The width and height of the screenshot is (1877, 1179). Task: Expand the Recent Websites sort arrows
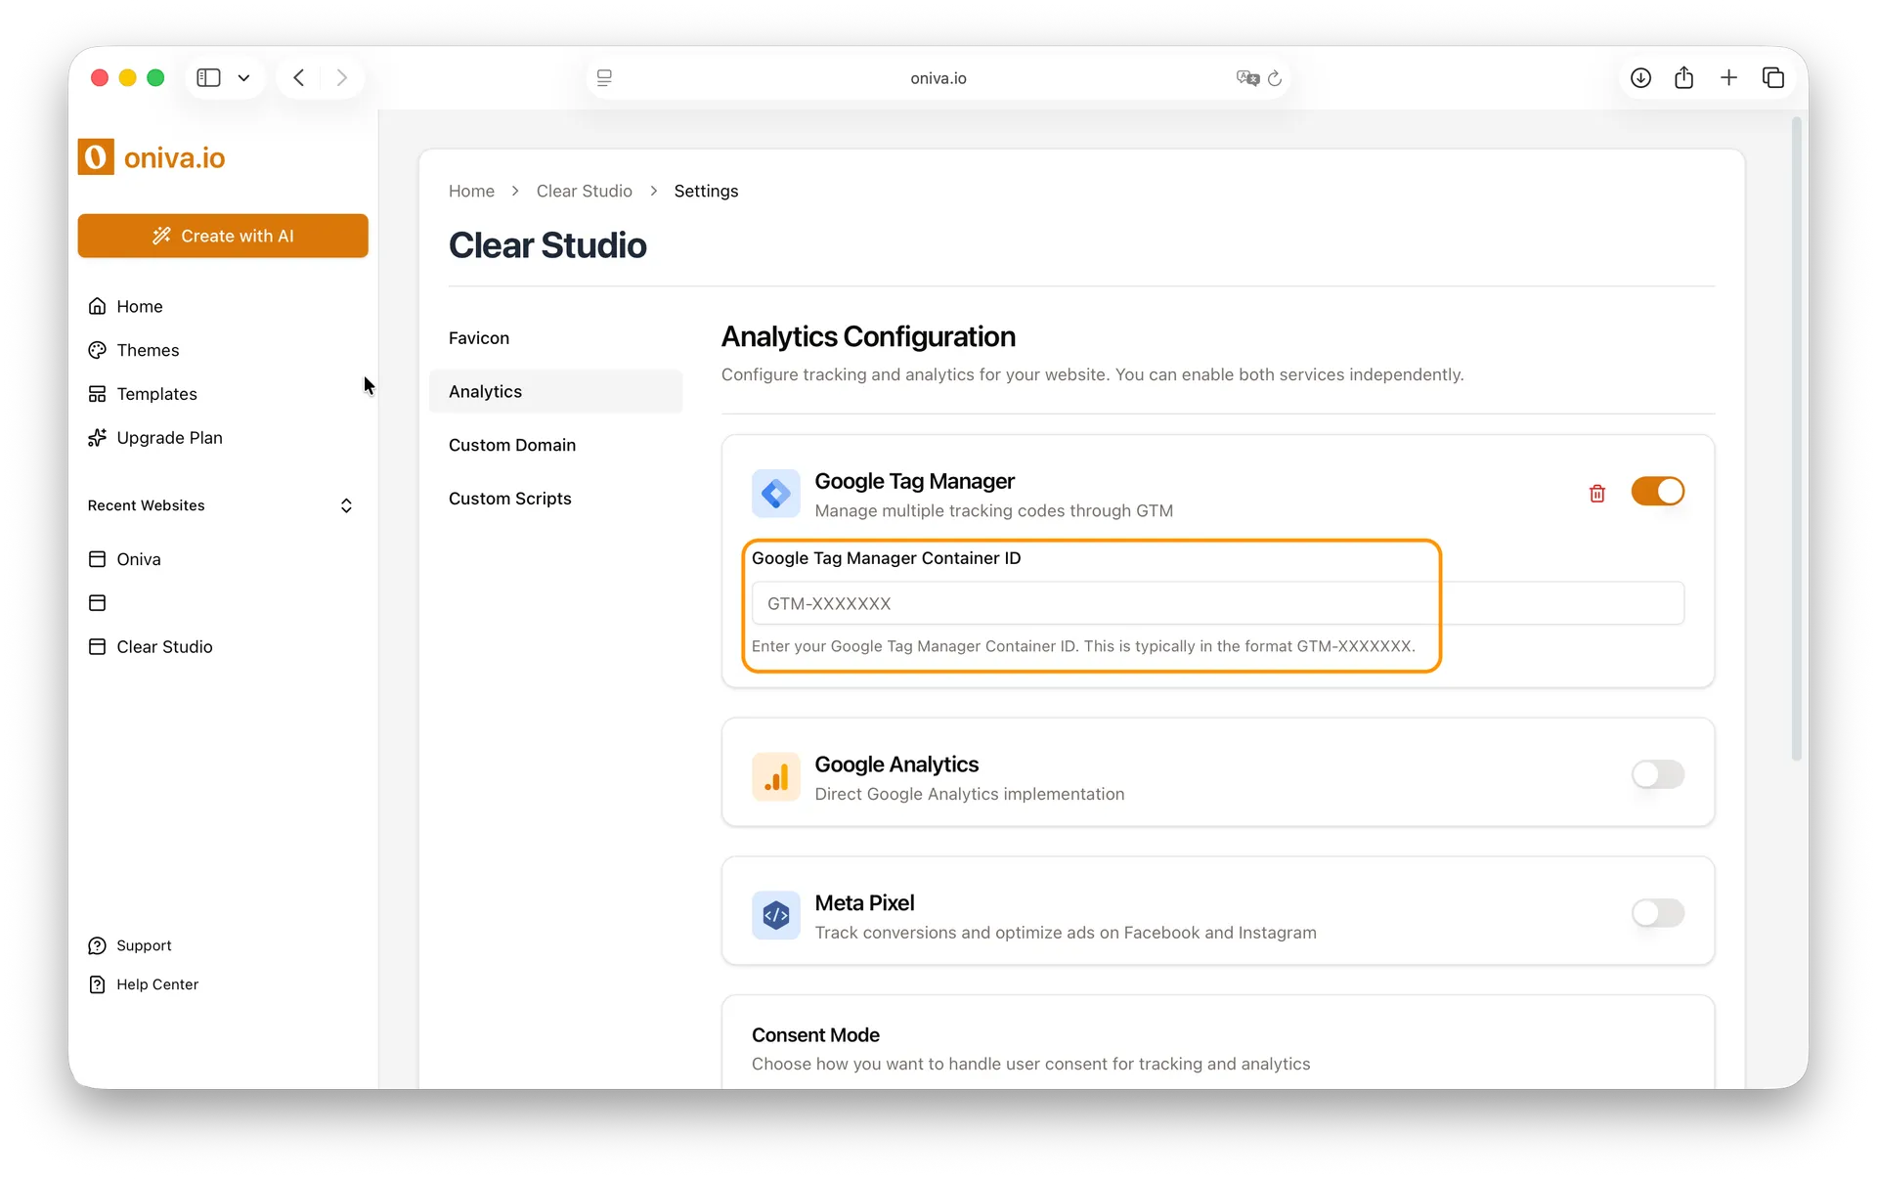pos(346,505)
